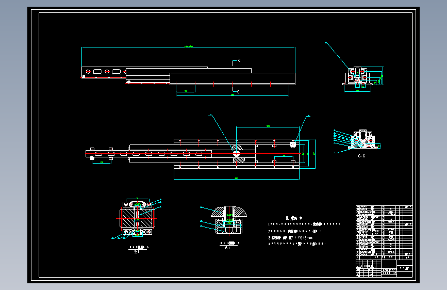This screenshot has width=447, height=290.
Task: Select the 5:1 detail view with red crosshair centerlines
Action: 137,218
